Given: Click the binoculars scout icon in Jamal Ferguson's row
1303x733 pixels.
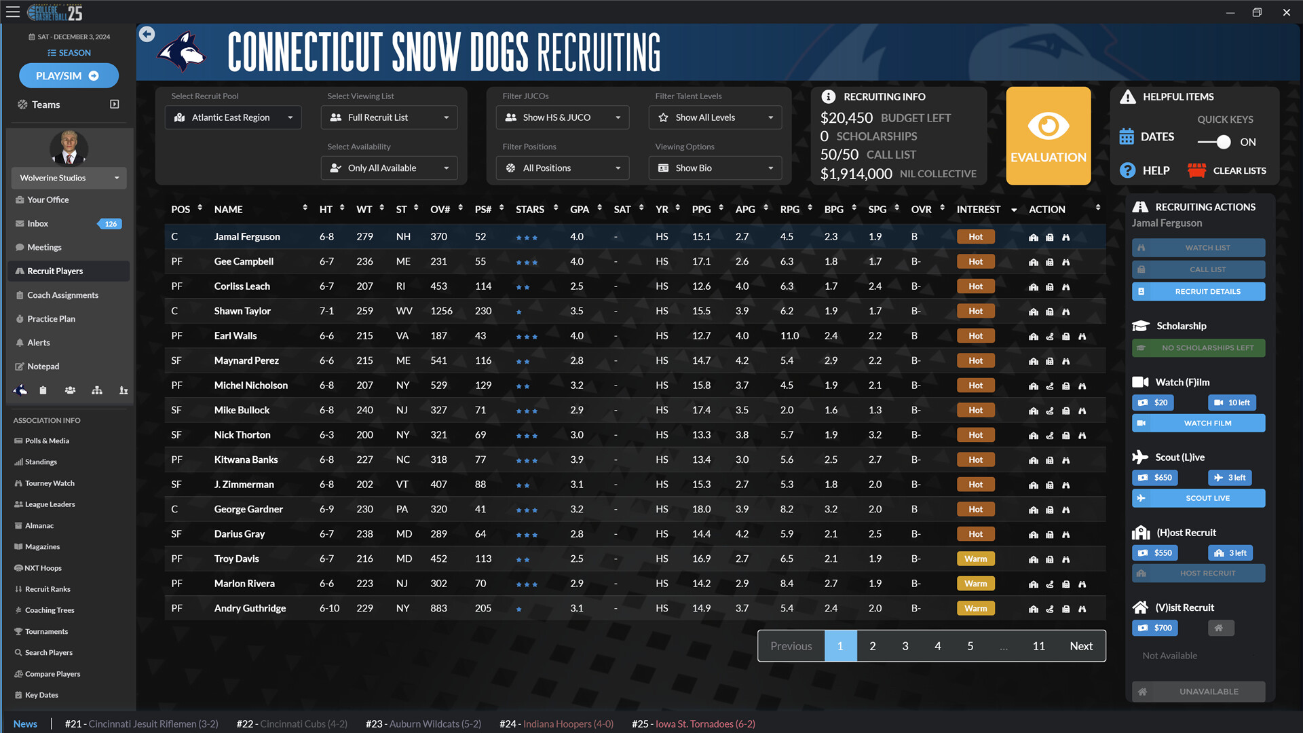Looking at the screenshot, I should (x=1067, y=237).
